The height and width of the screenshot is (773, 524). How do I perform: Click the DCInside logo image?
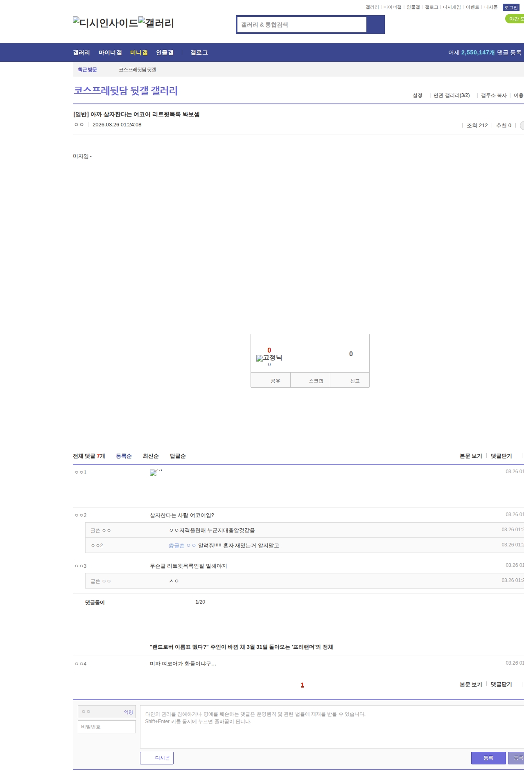coord(106,22)
